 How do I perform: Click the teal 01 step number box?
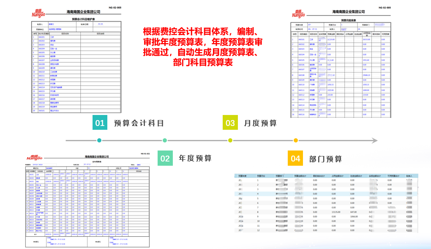click(x=100, y=123)
